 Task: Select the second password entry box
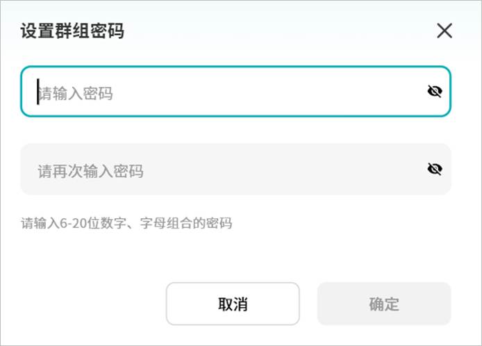222,170
